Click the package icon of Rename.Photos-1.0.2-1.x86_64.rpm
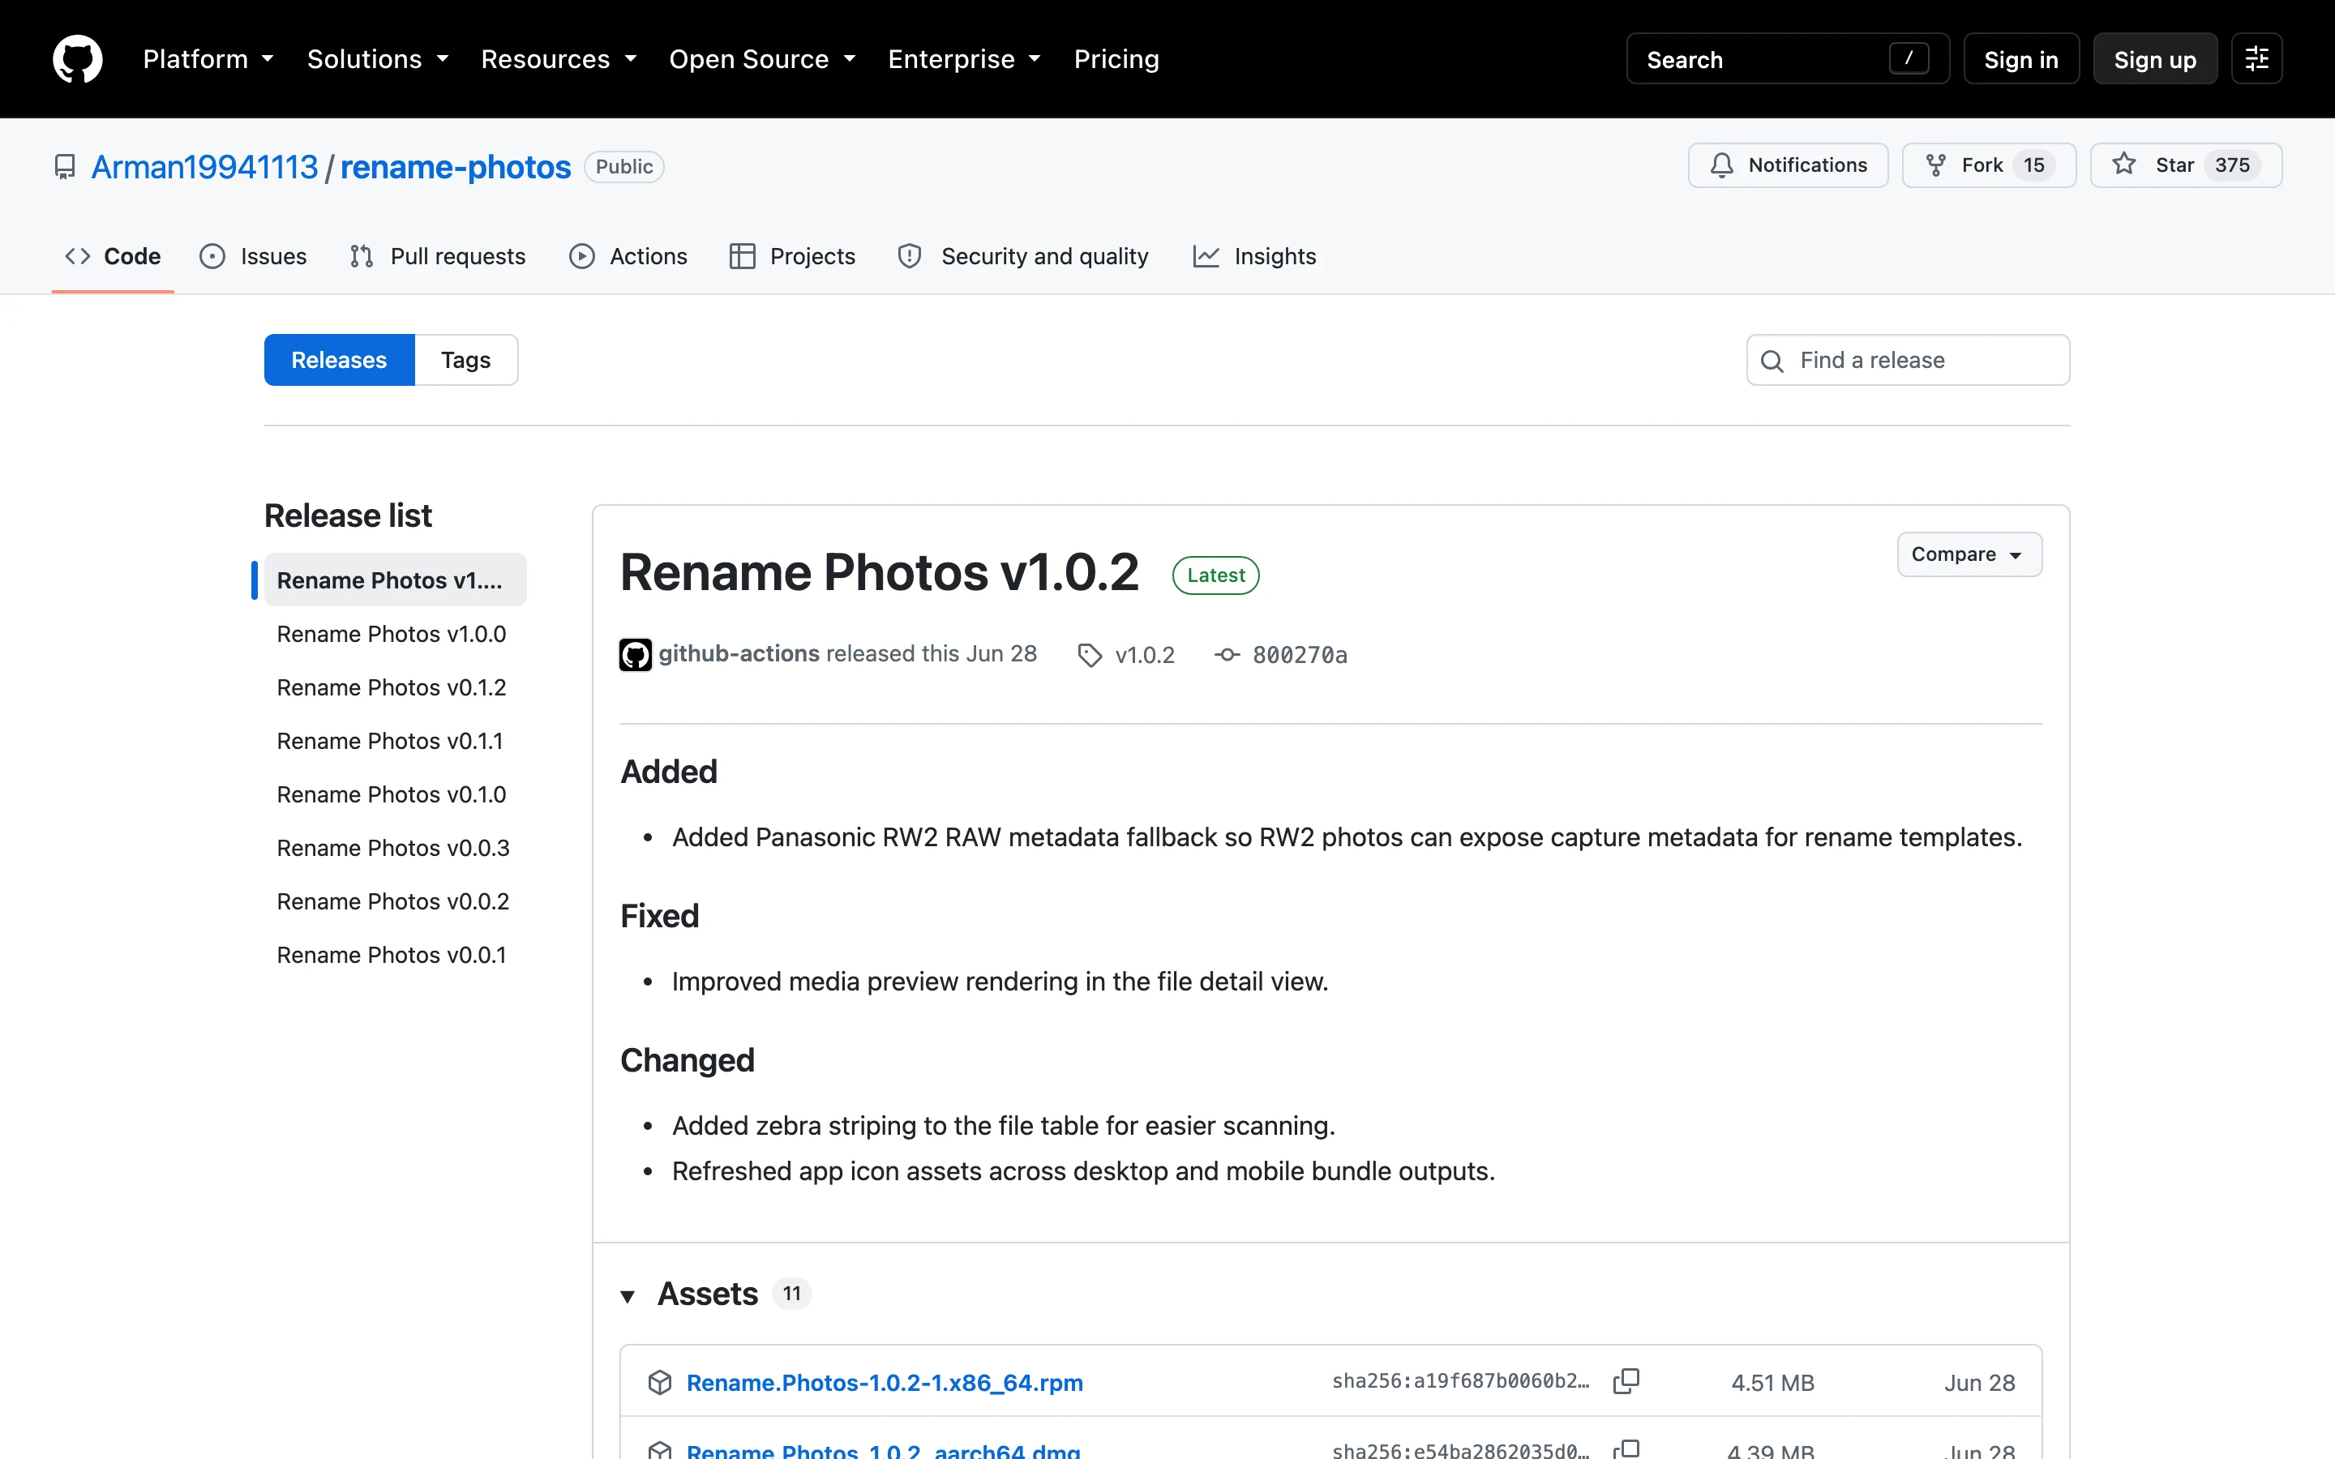The image size is (2335, 1459). [x=660, y=1382]
